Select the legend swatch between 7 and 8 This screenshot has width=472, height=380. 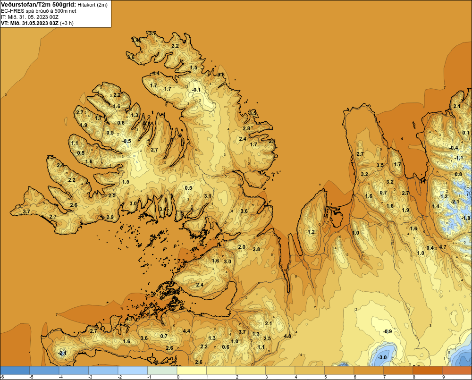click(398, 371)
